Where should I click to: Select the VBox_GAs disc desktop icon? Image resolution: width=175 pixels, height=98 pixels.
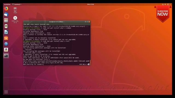[15, 20]
